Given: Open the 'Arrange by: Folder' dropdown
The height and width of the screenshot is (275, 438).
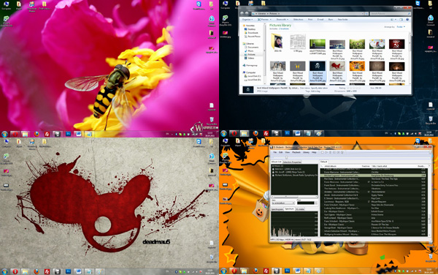Looking at the screenshot, I should [x=400, y=27].
